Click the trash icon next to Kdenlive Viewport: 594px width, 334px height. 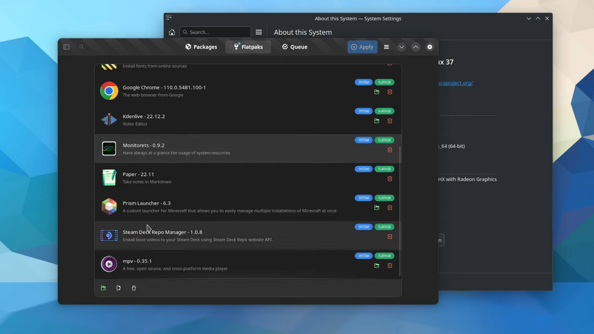tap(390, 121)
